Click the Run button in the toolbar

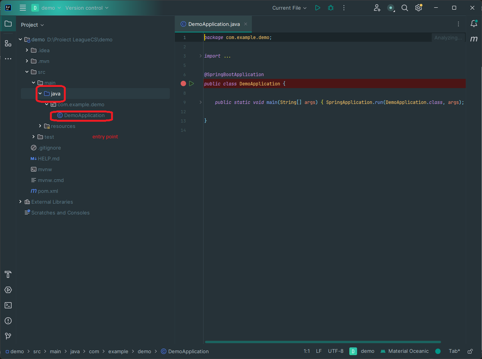coord(318,8)
